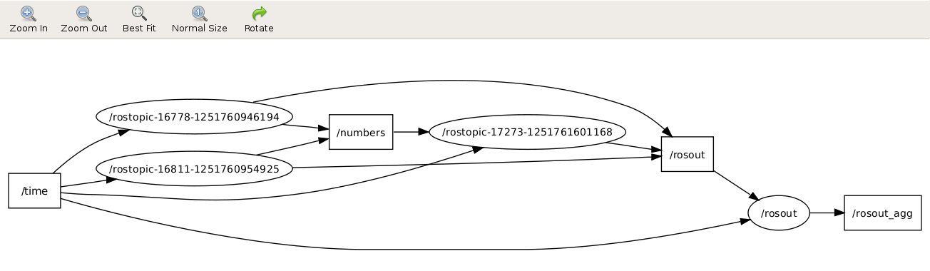Restore view with Normal Size icon
The height and width of the screenshot is (271, 930).
199,13
